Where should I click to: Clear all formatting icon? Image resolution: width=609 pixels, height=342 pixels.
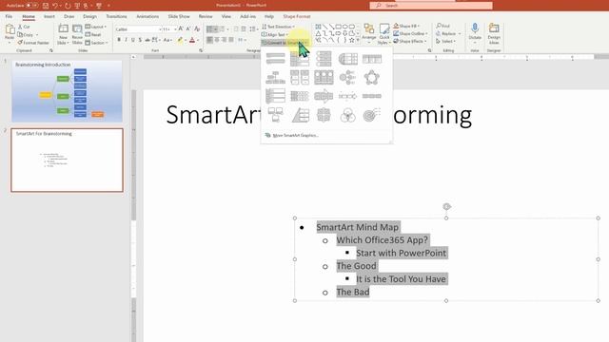pos(197,29)
